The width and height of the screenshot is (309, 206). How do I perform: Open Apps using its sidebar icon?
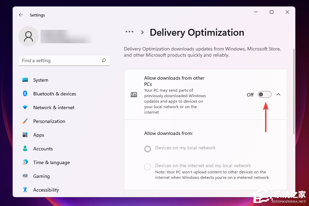click(x=25, y=135)
